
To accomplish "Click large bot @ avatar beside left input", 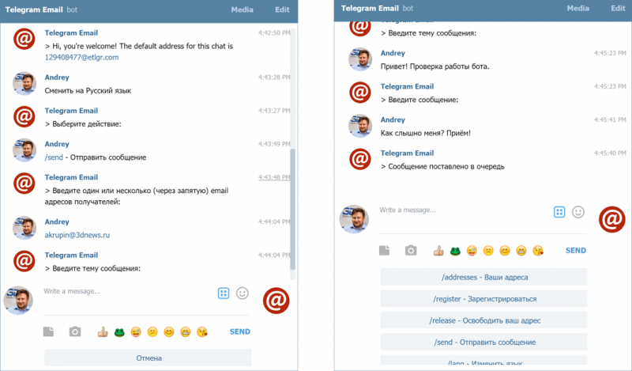I will [x=276, y=301].
